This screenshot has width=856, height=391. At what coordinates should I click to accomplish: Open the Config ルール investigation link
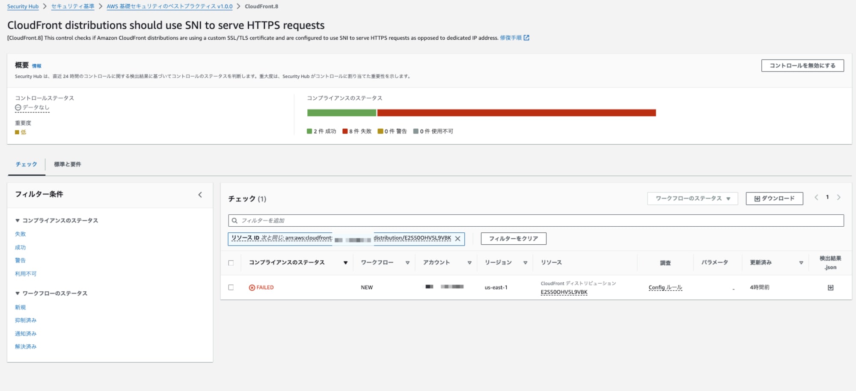tap(665, 287)
